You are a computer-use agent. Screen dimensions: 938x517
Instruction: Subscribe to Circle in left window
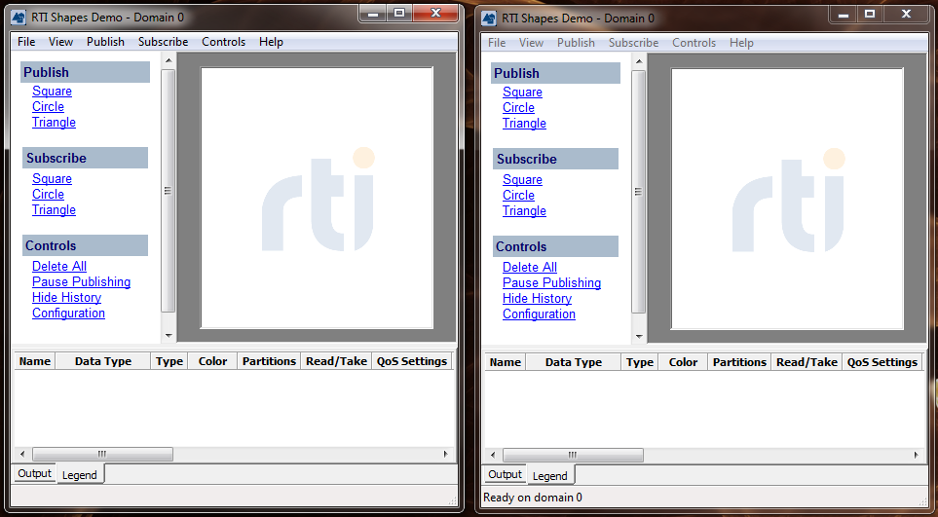(x=48, y=195)
